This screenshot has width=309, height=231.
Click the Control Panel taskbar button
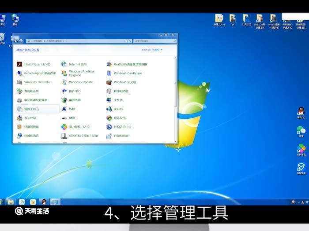[x=55, y=202]
